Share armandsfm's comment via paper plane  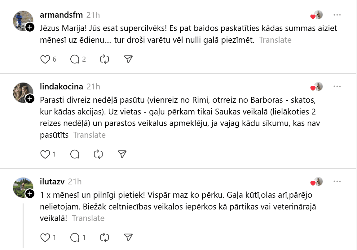[x=128, y=59]
